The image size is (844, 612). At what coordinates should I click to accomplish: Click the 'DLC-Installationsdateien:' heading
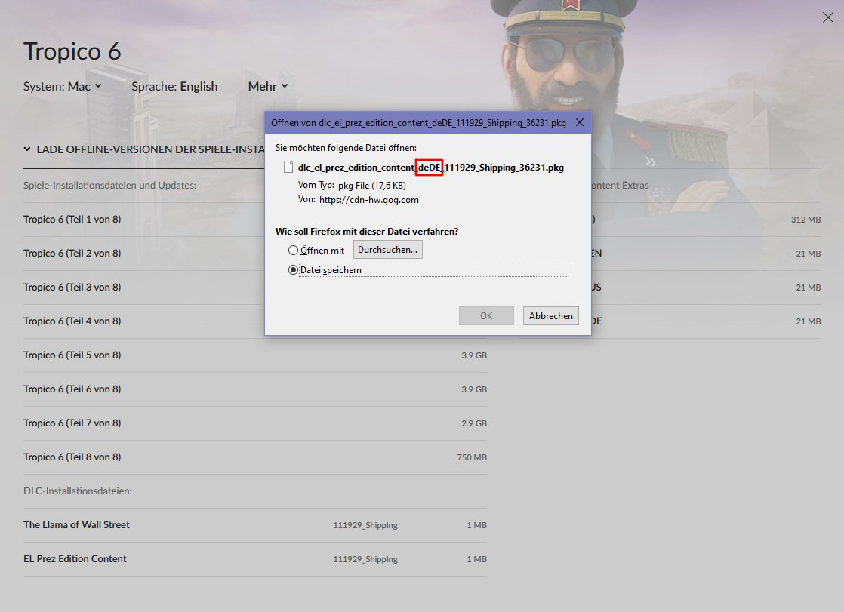pos(78,491)
